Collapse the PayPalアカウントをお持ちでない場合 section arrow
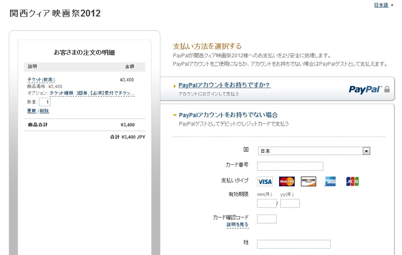This screenshot has width=402, height=255. point(175,115)
